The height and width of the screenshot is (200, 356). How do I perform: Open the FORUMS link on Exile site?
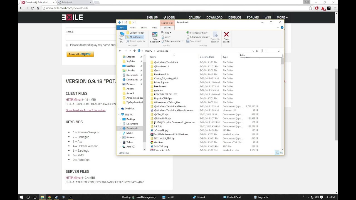(253, 17)
